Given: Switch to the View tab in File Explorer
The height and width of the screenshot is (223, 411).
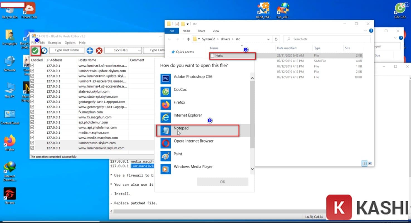Looking at the screenshot, I should [216, 31].
